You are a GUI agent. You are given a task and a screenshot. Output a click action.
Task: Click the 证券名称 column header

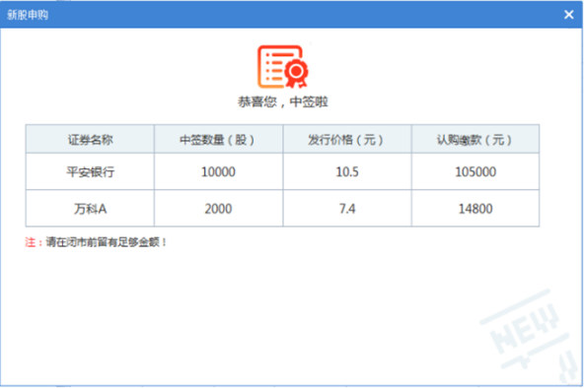[x=90, y=140]
